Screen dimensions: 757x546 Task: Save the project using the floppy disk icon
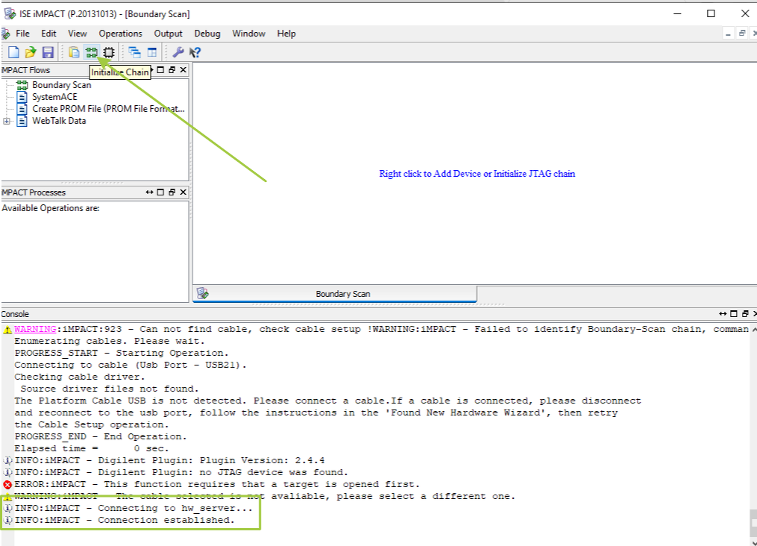pyautogui.click(x=47, y=52)
